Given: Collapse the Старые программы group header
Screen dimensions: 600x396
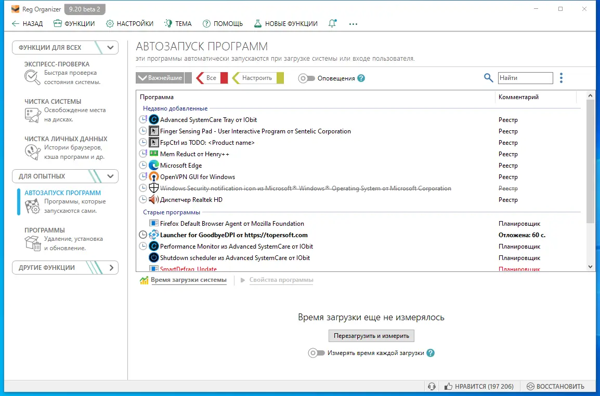Looking at the screenshot, I should coord(172,212).
